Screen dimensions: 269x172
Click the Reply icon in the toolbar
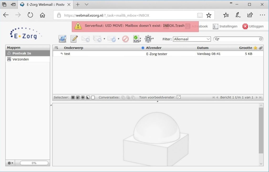pyautogui.click(x=86, y=39)
